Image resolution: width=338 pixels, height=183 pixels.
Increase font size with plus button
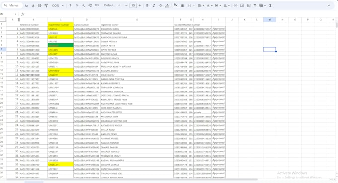click(140, 5)
